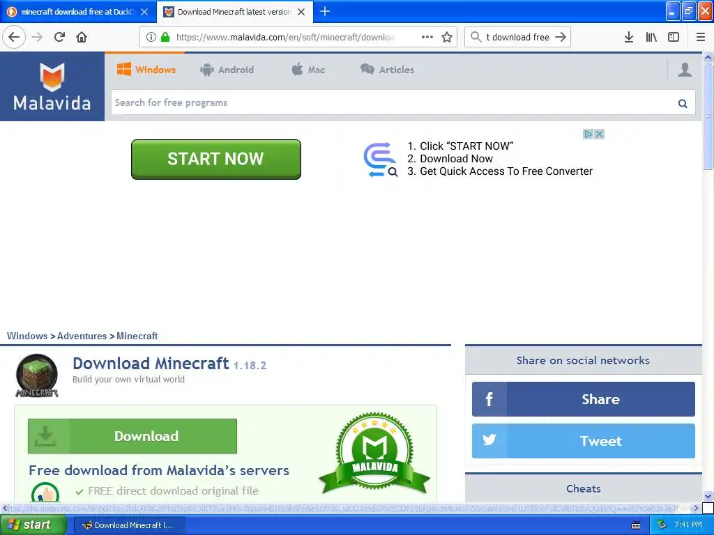Click the Free Converter ad logo
714x535 pixels.
tap(380, 160)
